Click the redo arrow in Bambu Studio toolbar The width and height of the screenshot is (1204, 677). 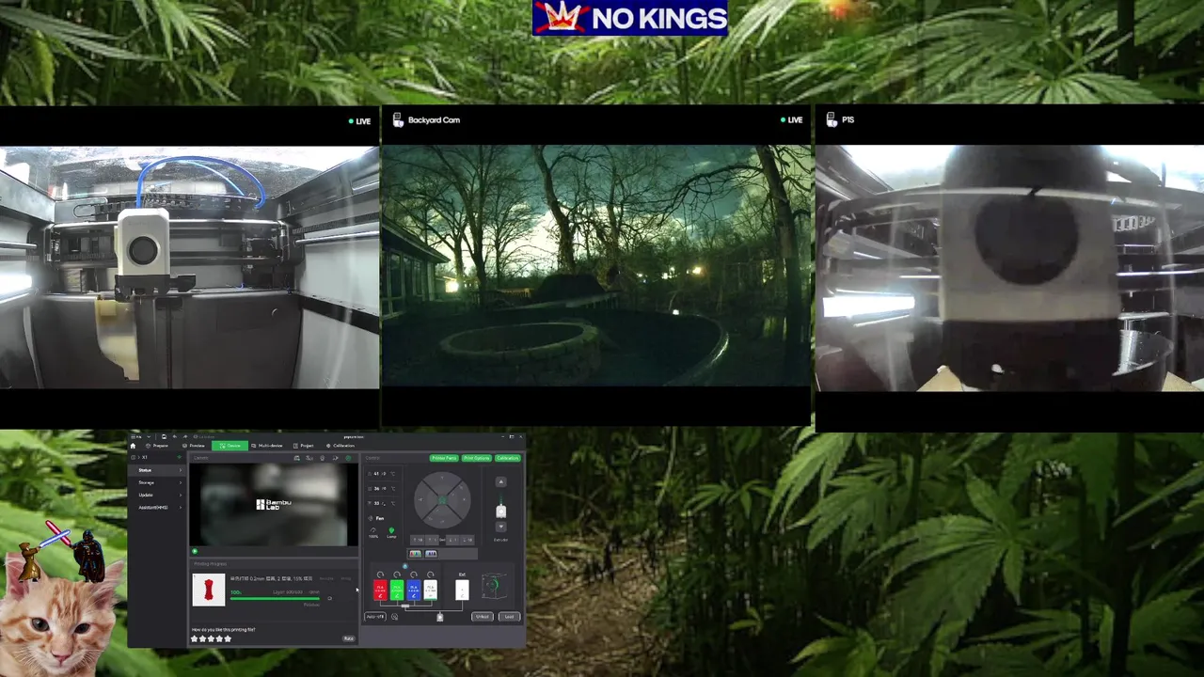pyautogui.click(x=185, y=436)
